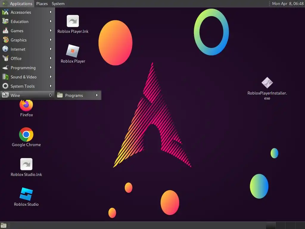The width and height of the screenshot is (305, 229).
Task: Click the Programs folder icon in submenu
Action: pyautogui.click(x=60, y=95)
